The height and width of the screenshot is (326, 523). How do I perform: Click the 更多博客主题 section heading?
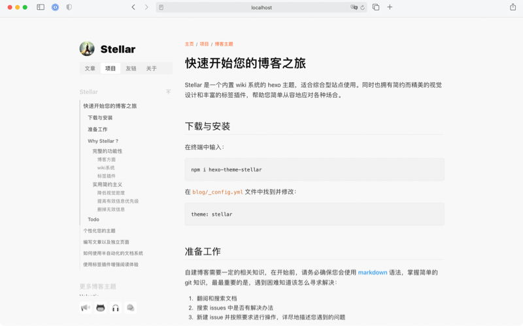point(97,286)
